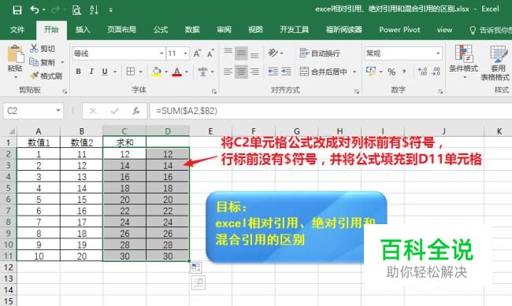Apply comma style

[x=405, y=72]
